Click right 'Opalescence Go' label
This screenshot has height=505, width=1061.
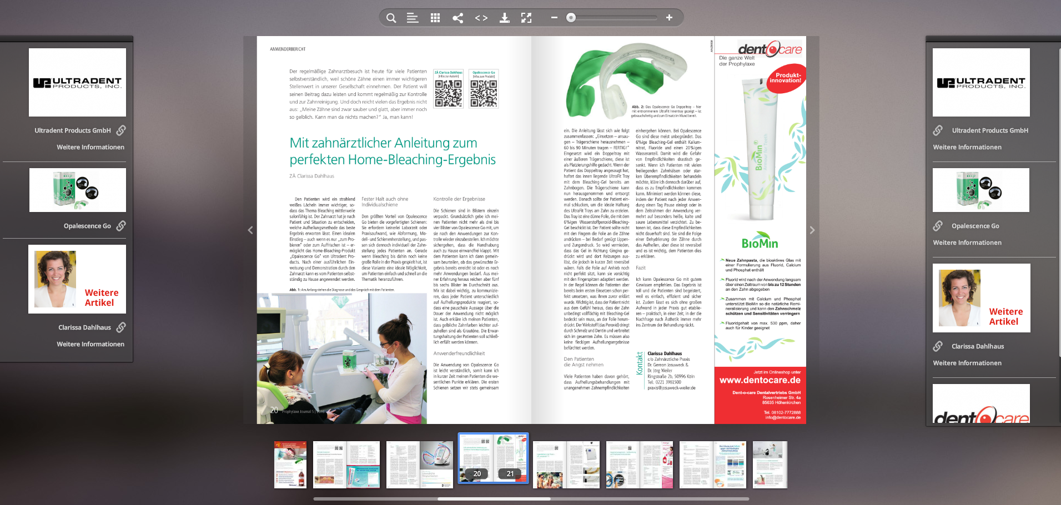[975, 226]
